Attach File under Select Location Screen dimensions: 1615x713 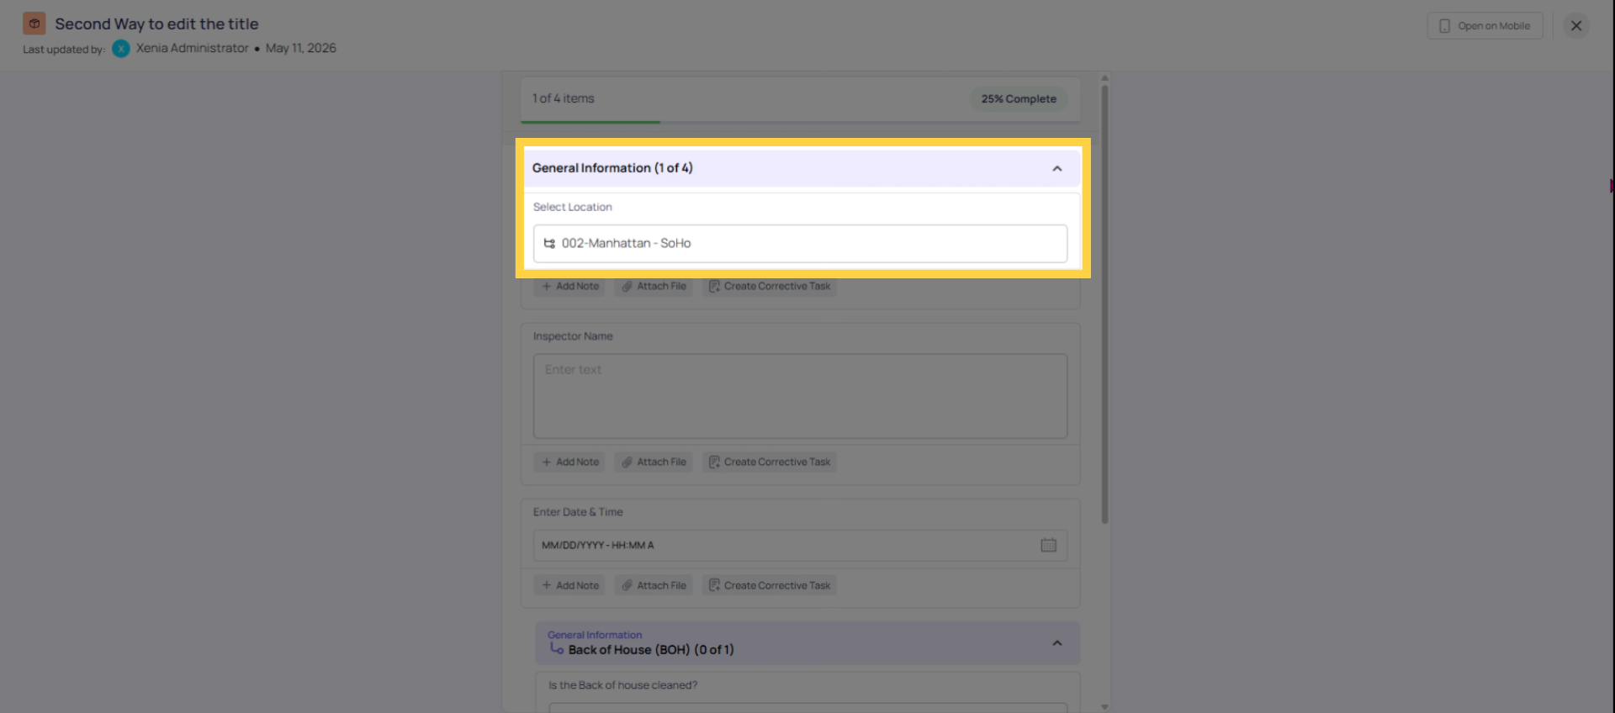[654, 287]
